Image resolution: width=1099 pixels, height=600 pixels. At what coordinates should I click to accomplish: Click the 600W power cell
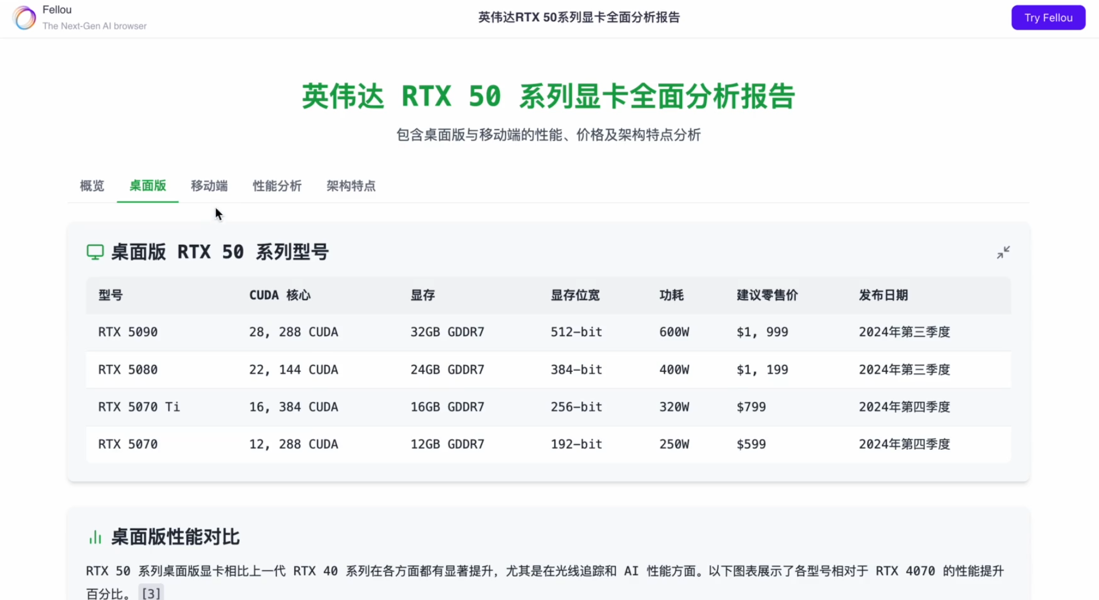tap(674, 332)
